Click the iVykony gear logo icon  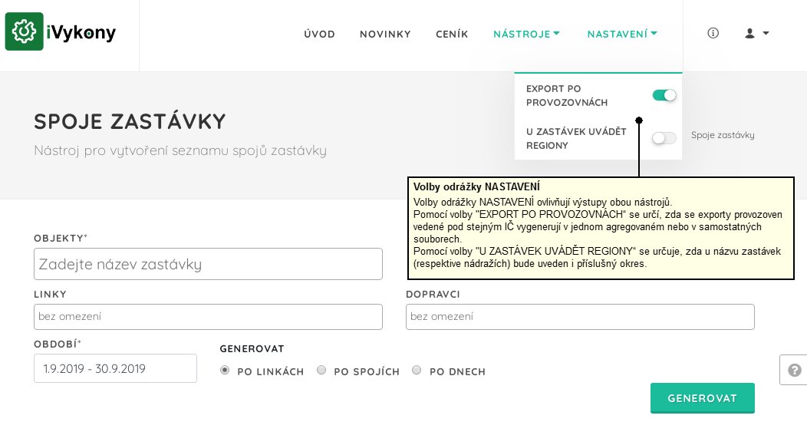(x=25, y=31)
